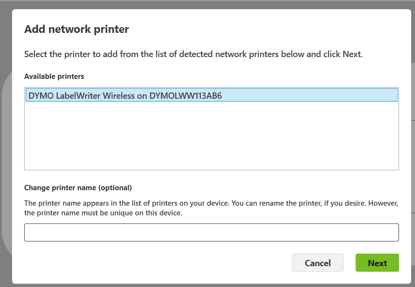415x287 pixels.
Task: Abort adding the printer via Cancel
Action: pyautogui.click(x=317, y=263)
